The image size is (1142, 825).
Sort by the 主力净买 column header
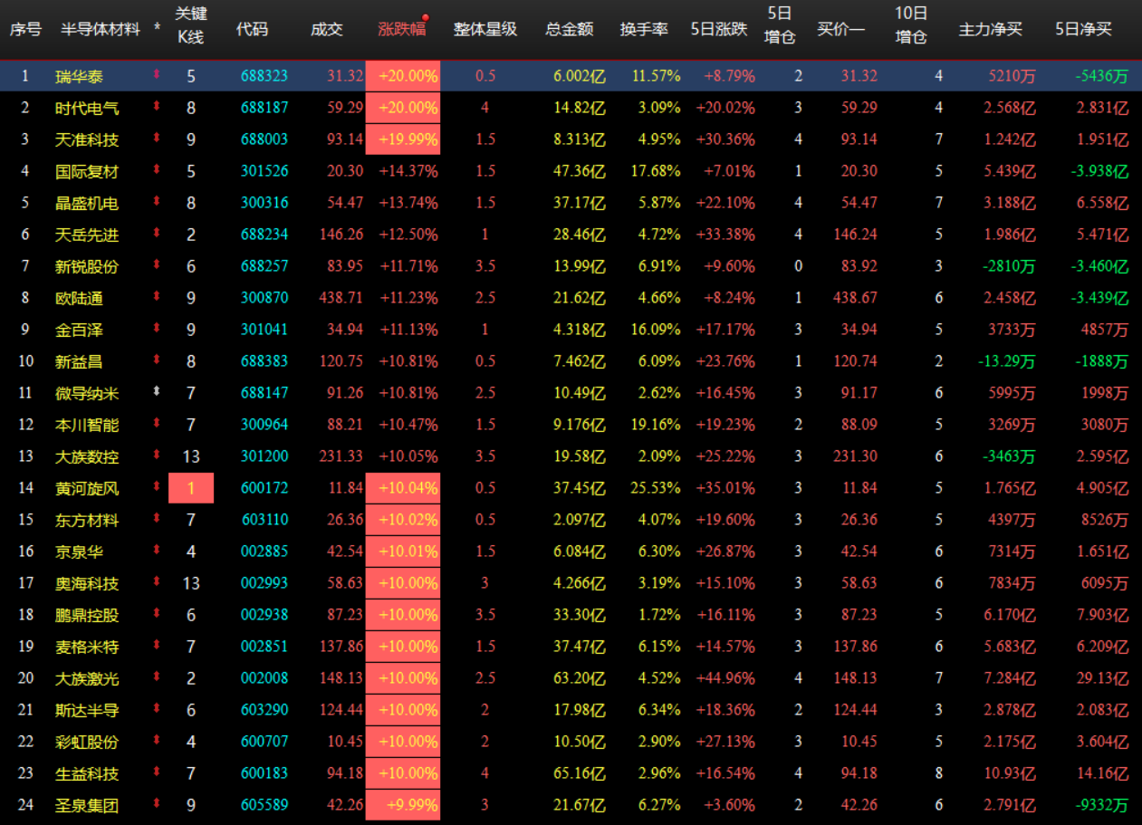click(991, 29)
